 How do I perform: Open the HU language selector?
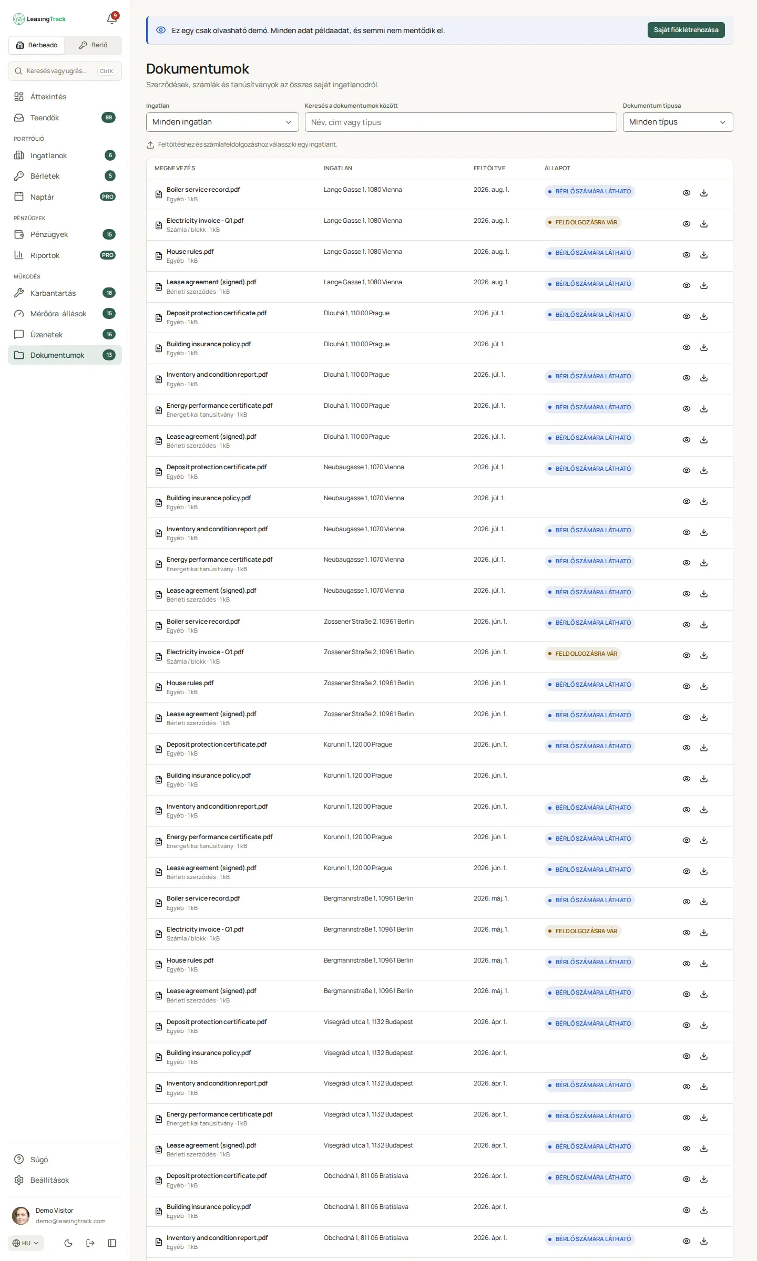[x=26, y=1243]
